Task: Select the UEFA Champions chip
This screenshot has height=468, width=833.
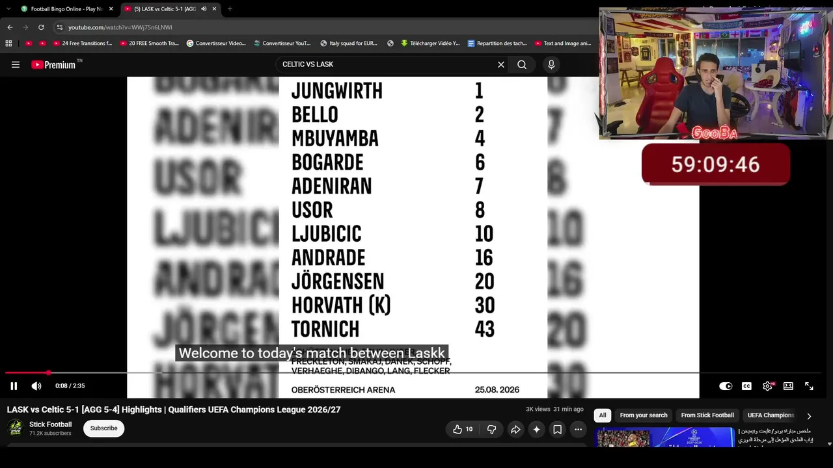Action: (x=771, y=415)
